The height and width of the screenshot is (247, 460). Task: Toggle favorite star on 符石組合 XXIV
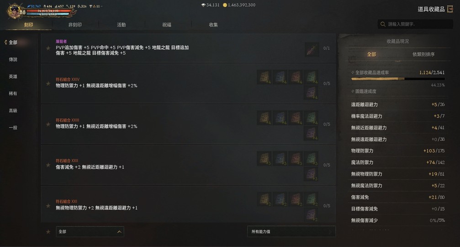[x=48, y=84]
